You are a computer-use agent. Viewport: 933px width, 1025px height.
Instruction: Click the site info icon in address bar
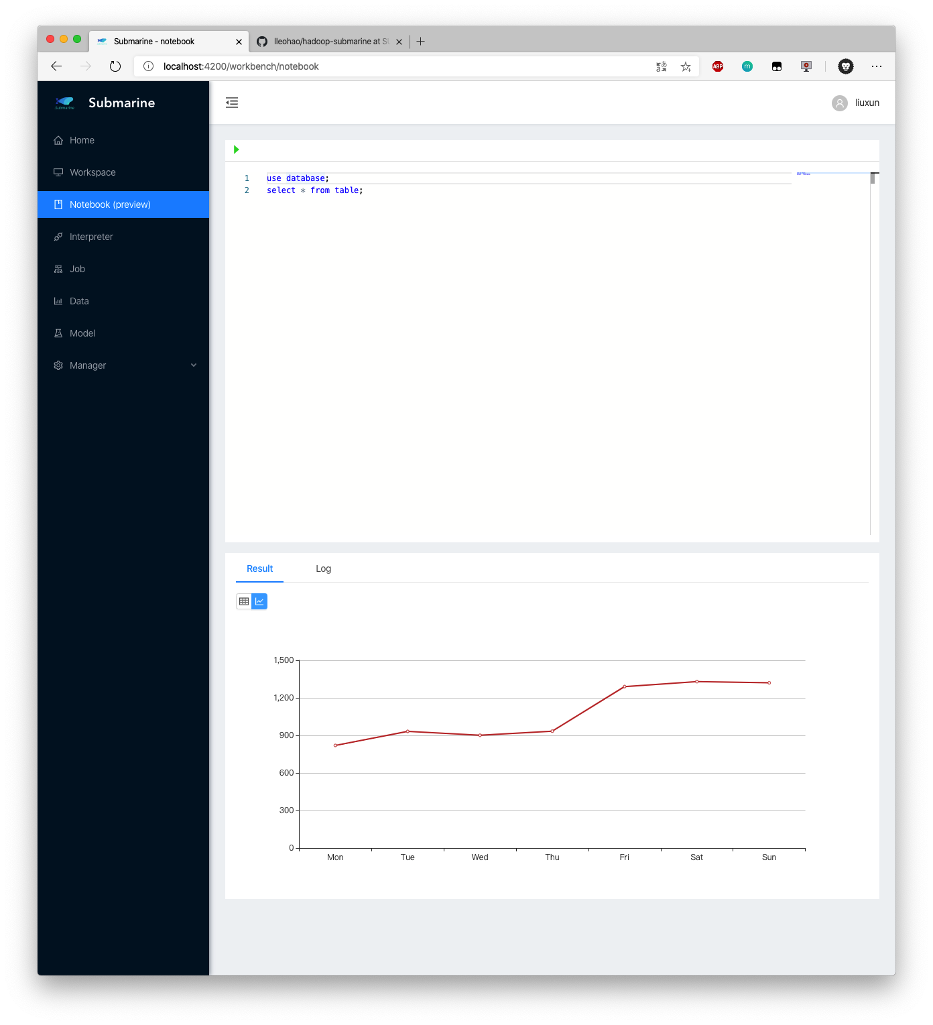149,66
